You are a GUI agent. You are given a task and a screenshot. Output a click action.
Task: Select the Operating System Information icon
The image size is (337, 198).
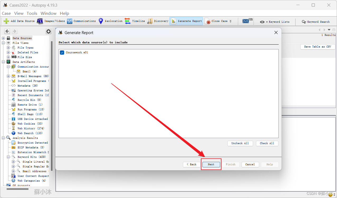[13, 91]
